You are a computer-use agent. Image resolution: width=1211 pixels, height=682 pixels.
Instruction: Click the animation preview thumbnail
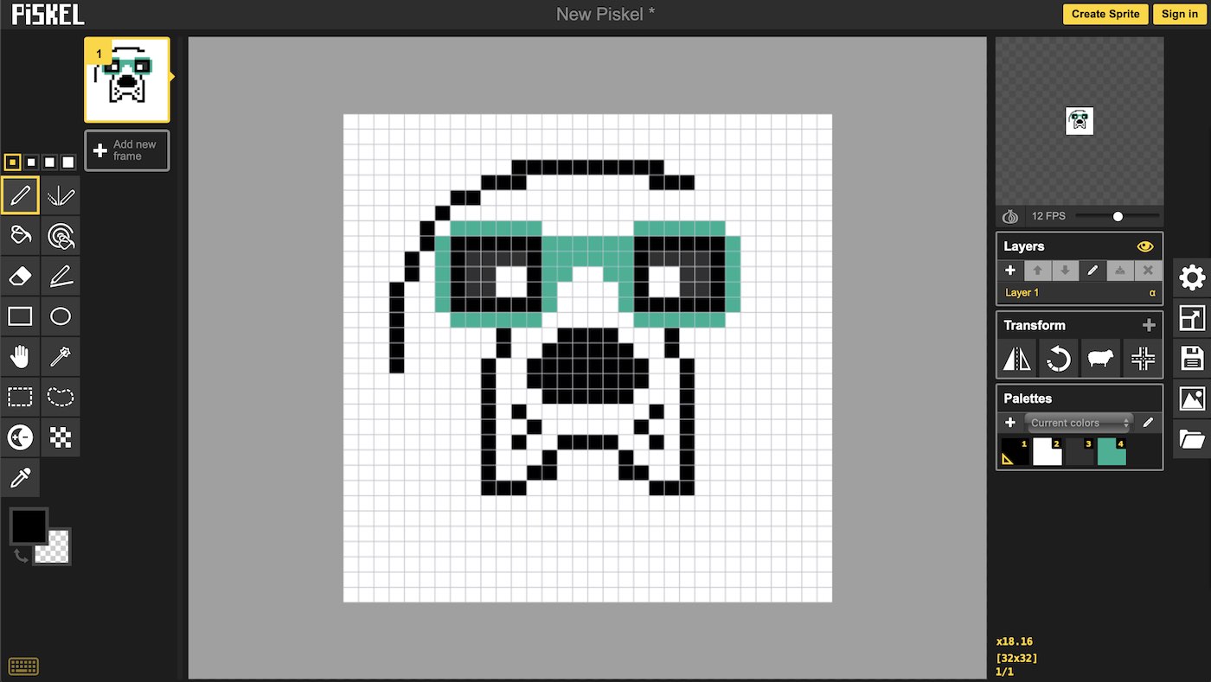pos(1080,121)
